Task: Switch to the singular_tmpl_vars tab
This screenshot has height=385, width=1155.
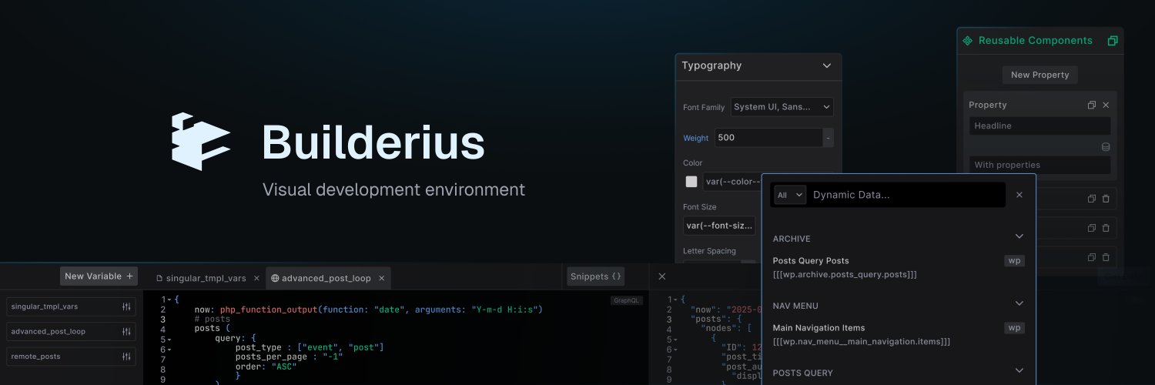Action: pyautogui.click(x=207, y=278)
